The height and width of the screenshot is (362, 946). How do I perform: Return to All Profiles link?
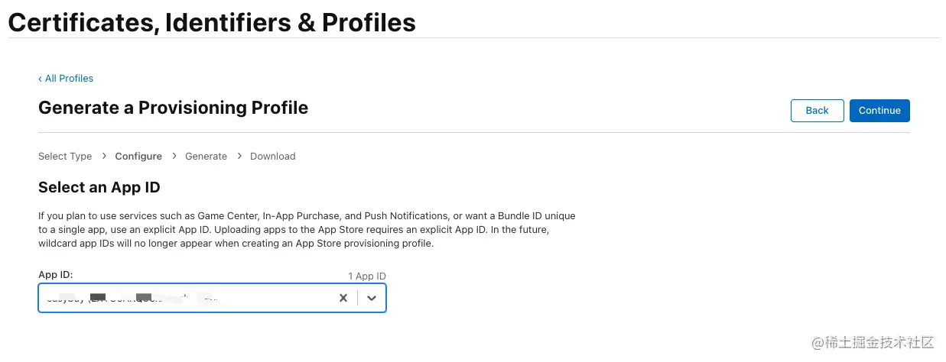[x=69, y=78]
